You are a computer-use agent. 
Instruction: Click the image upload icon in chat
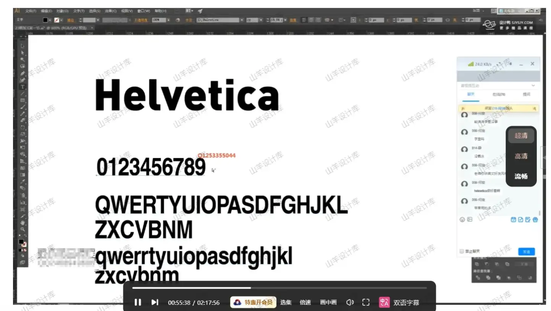470,220
